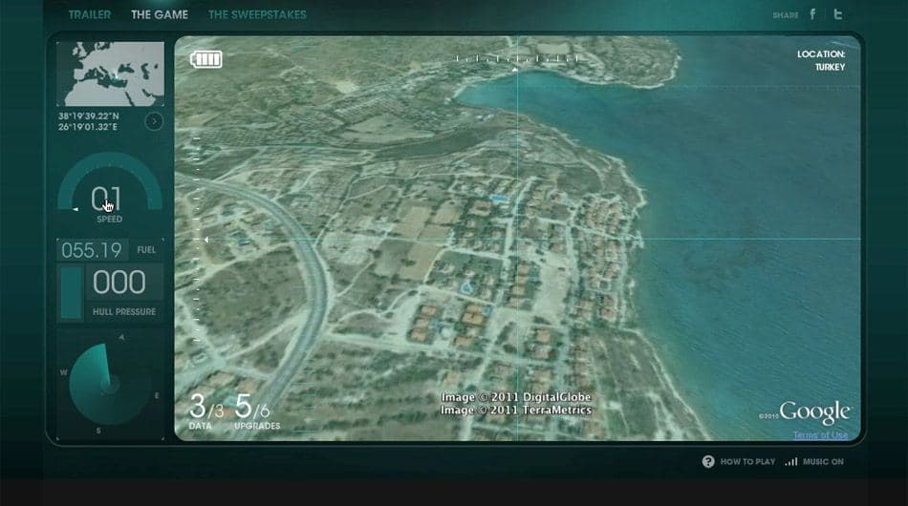This screenshot has height=506, width=908.
Task: Open the Trailer tab
Action: [90, 15]
